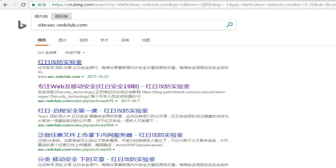
Task: Click the sec-redclub.com/index.php/archives/670 URL text
Action: pyautogui.click(x=76, y=101)
